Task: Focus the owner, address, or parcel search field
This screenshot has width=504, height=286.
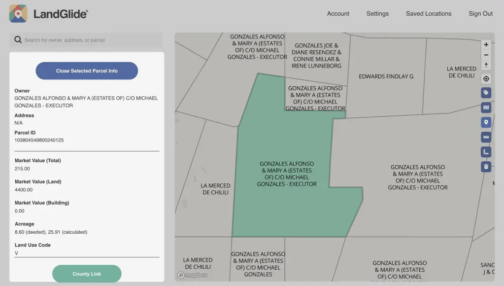Action: point(91,40)
